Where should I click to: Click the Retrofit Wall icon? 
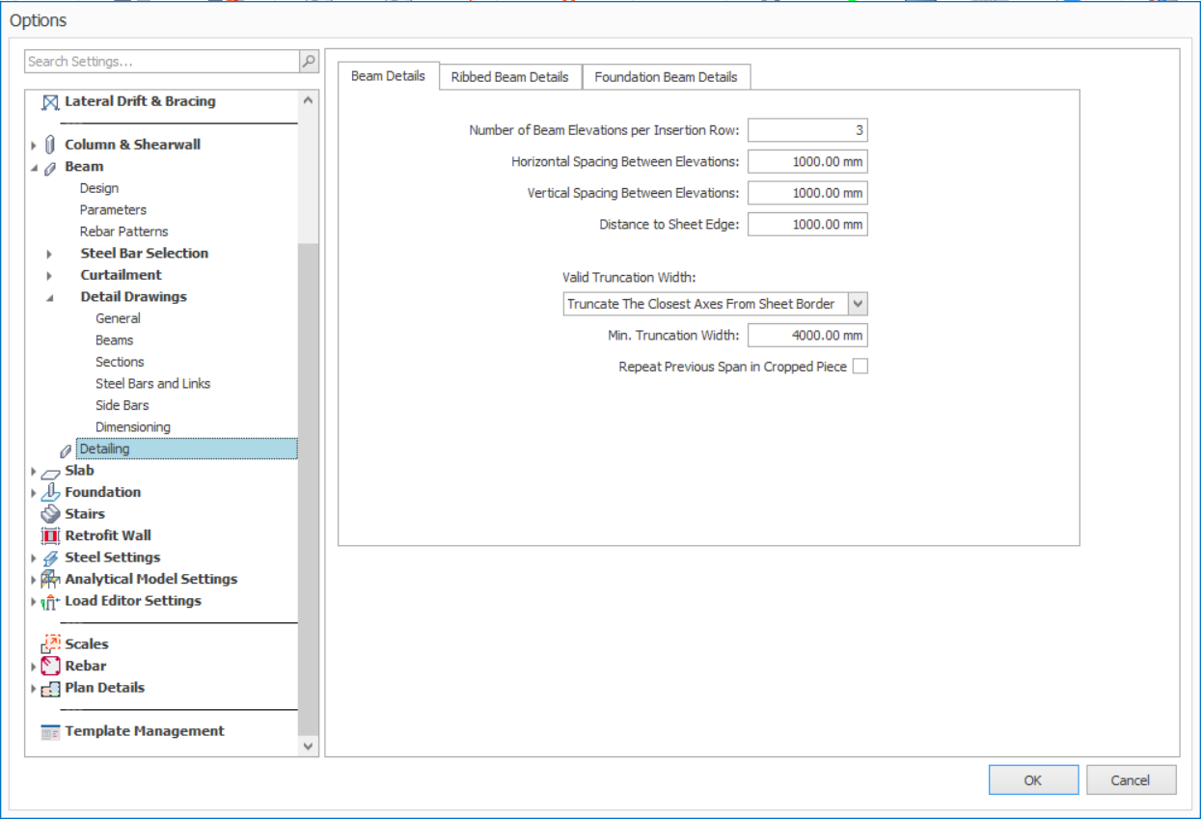point(51,536)
